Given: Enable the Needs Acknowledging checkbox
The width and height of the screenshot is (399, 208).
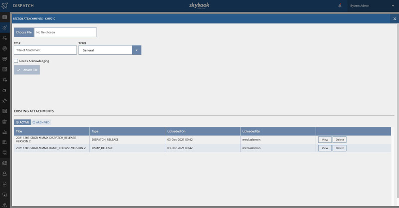Looking at the screenshot, I should click(x=16, y=61).
